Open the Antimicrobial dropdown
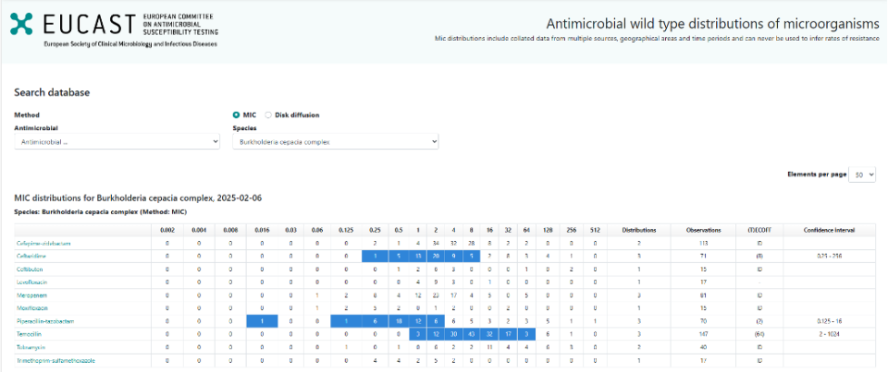Viewport: 888px width, 372px height. 117,142
